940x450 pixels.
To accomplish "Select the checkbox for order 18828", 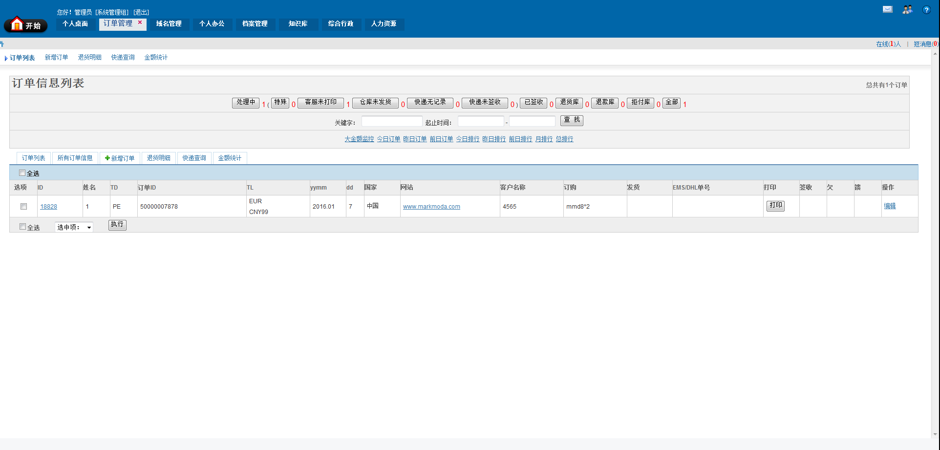I will point(23,207).
